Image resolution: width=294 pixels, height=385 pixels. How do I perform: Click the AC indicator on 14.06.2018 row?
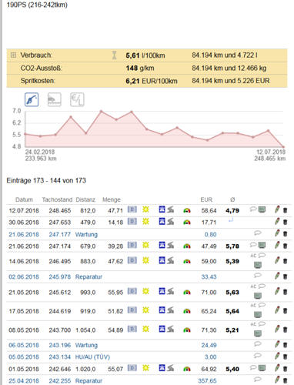253,256
